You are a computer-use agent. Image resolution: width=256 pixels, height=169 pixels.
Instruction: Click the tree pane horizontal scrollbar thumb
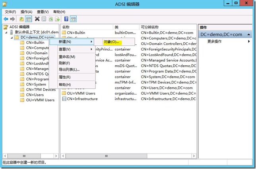click(x=24, y=156)
